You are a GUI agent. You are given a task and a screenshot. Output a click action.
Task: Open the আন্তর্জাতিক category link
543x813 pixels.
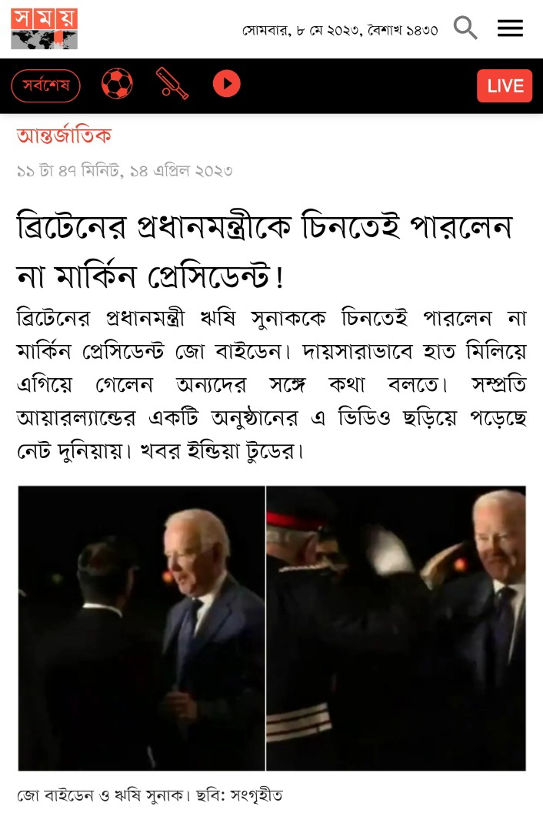coord(64,135)
